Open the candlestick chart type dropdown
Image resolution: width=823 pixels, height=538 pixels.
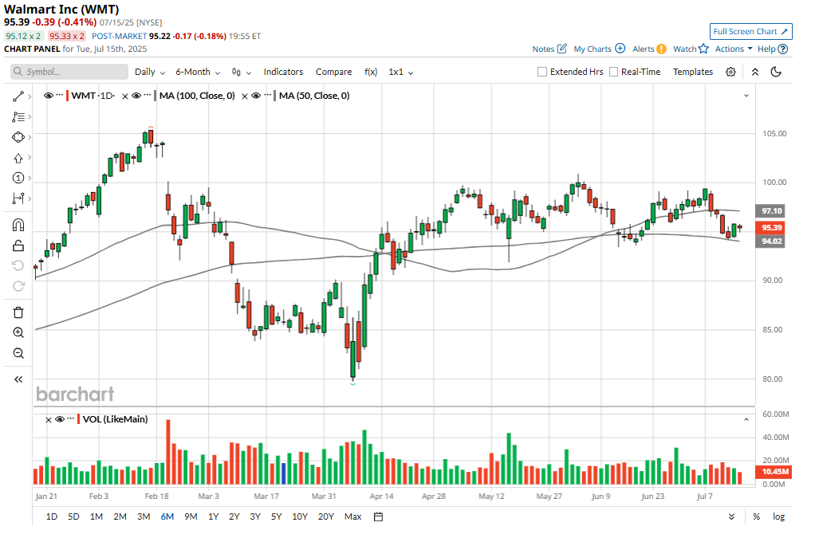242,72
